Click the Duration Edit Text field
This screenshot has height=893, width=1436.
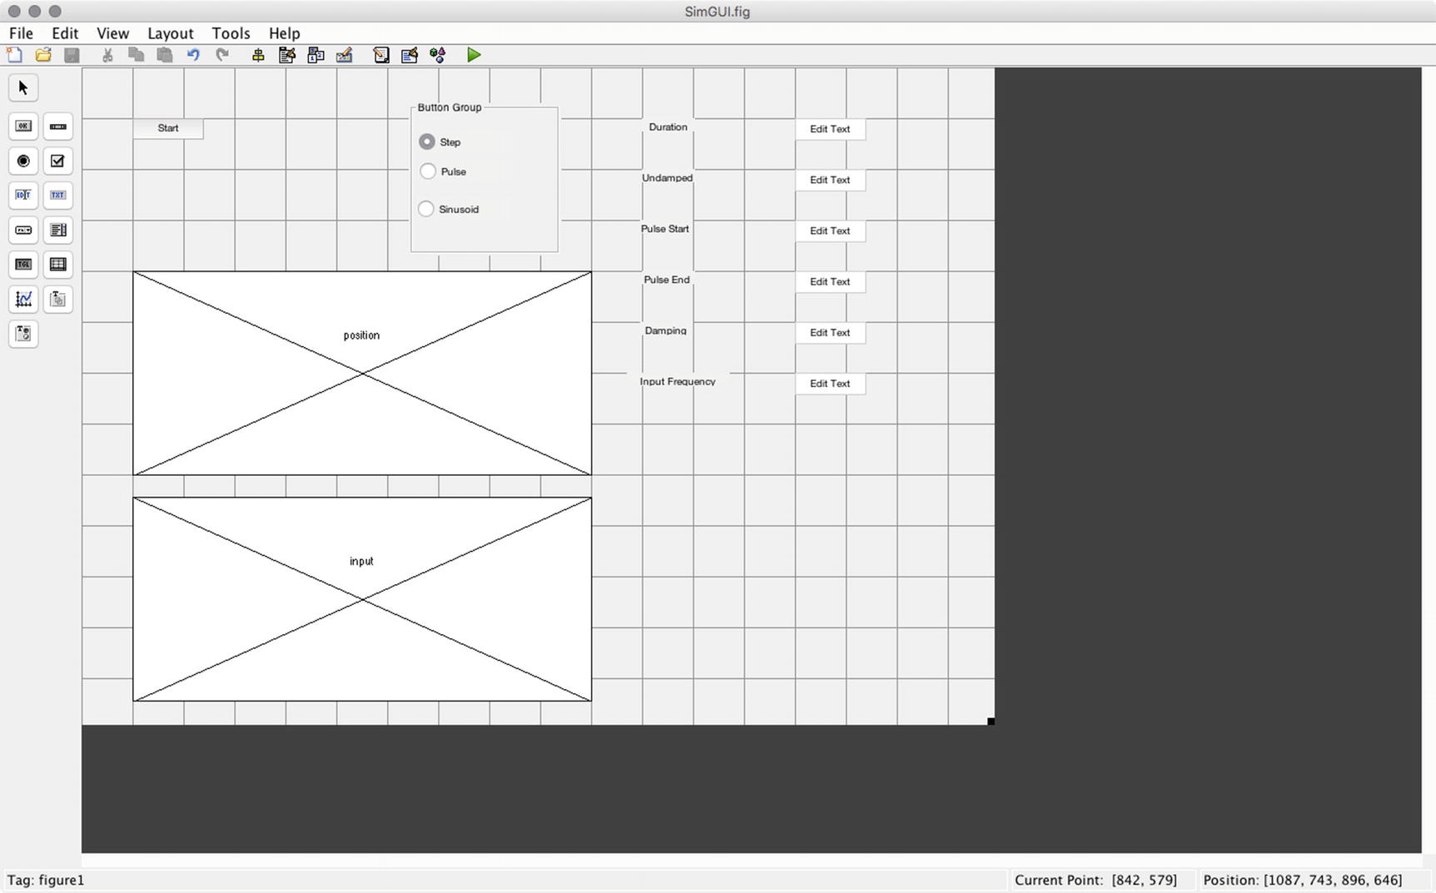click(x=829, y=129)
